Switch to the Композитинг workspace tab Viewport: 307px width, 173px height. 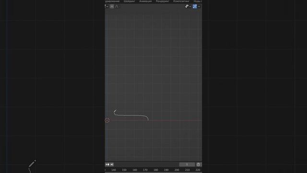pyautogui.click(x=181, y=1)
